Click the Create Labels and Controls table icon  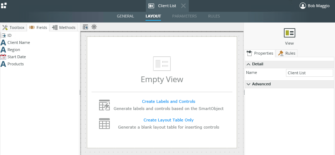click(x=104, y=105)
